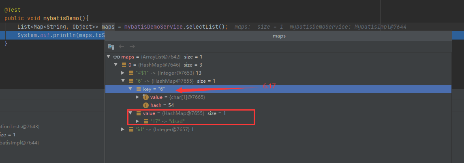Collapse the 0 = HashMap@7646 node
This screenshot has width=464, height=163.
116,65
